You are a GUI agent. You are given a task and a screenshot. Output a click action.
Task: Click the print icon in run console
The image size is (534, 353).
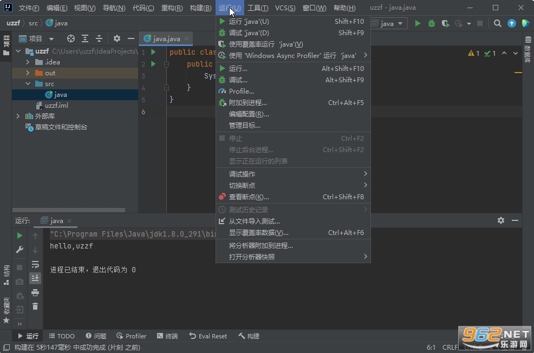click(x=35, y=292)
